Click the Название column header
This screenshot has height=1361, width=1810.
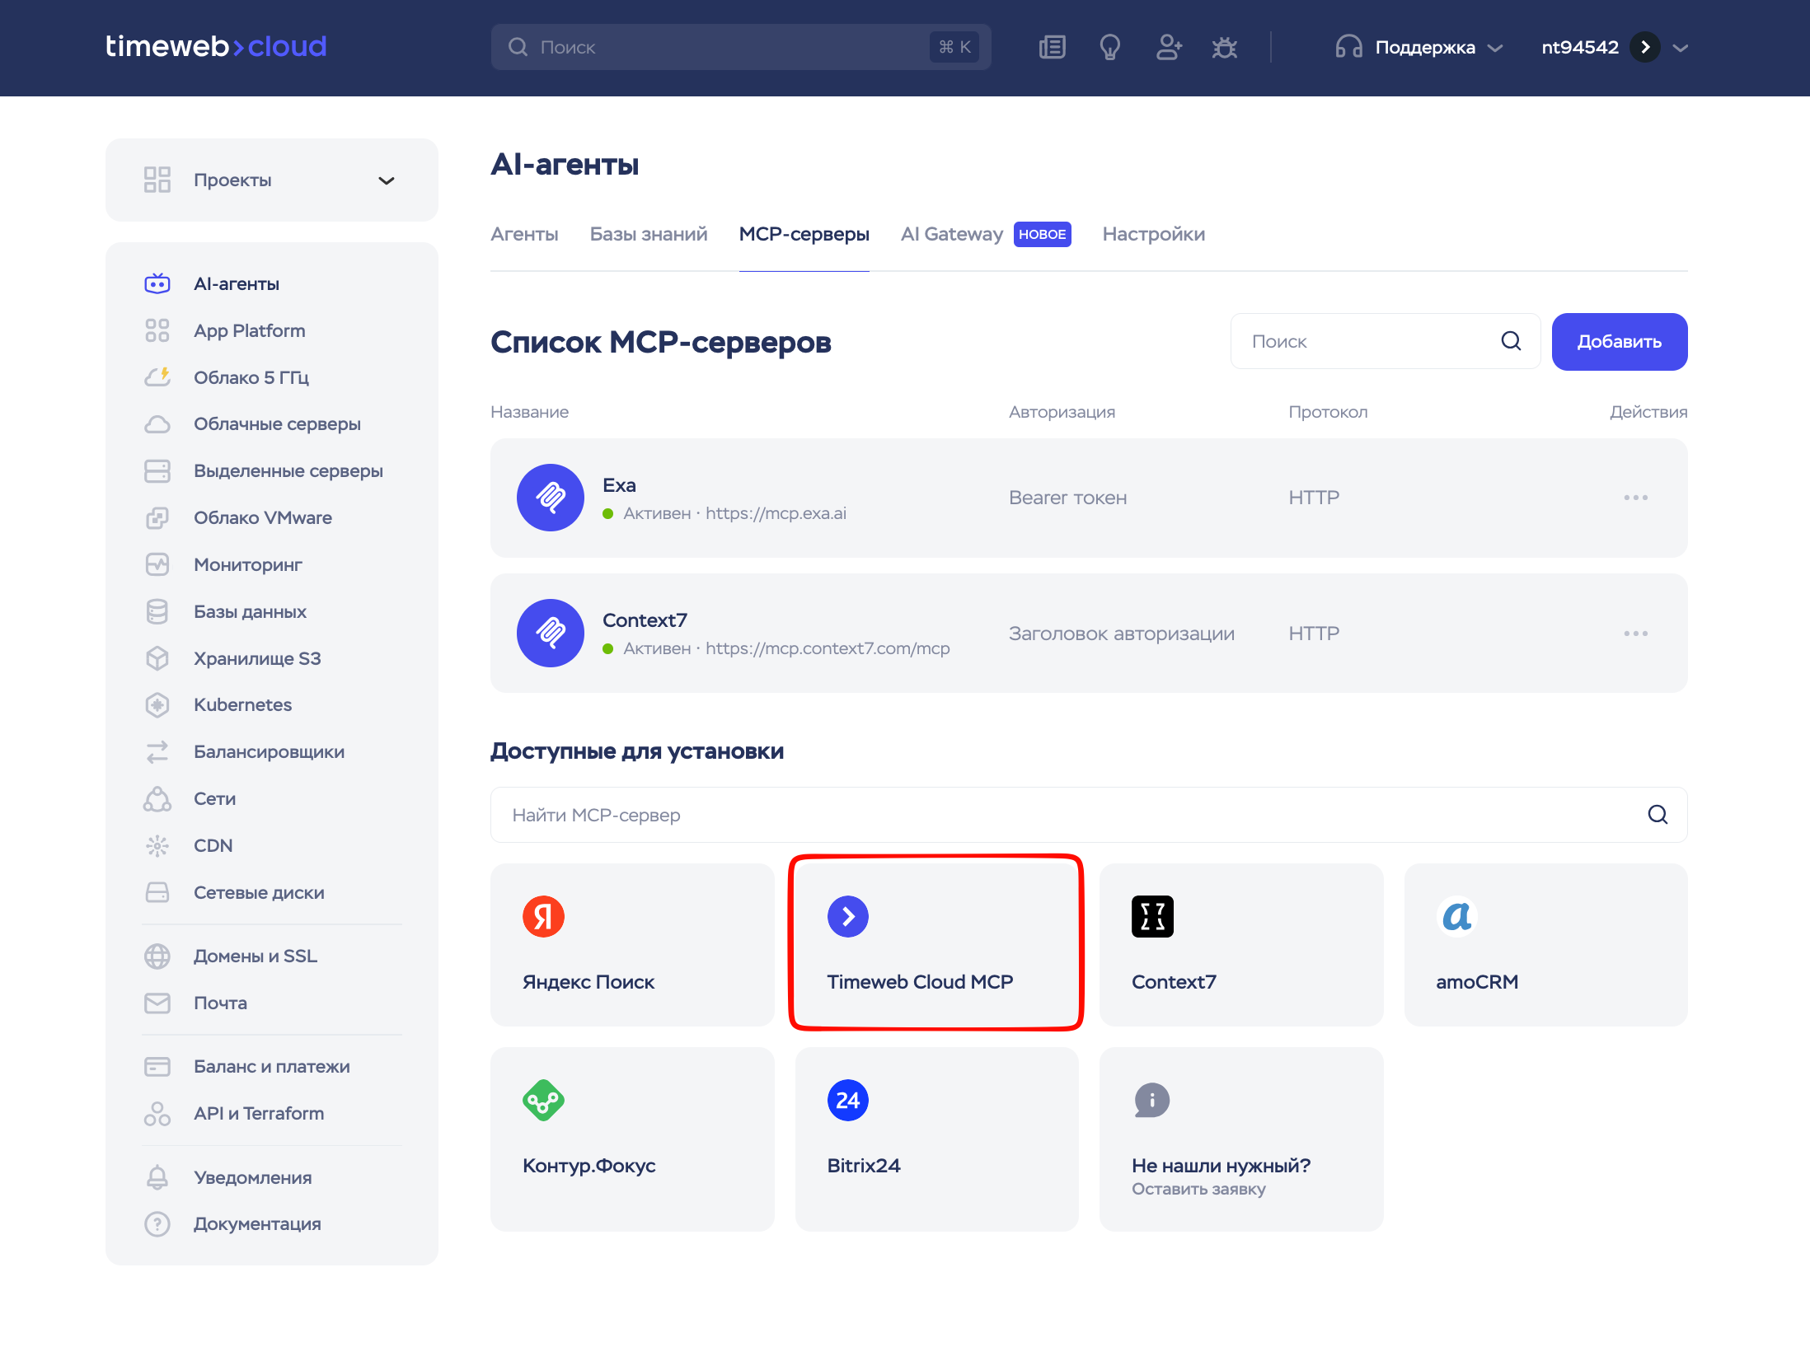529,412
